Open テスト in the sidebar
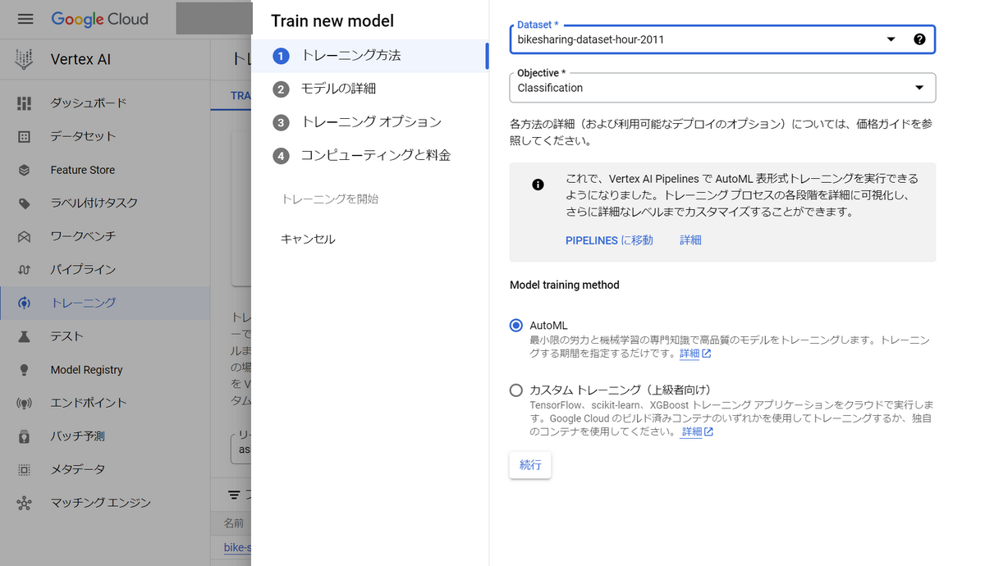The image size is (985, 566). (x=105, y=336)
